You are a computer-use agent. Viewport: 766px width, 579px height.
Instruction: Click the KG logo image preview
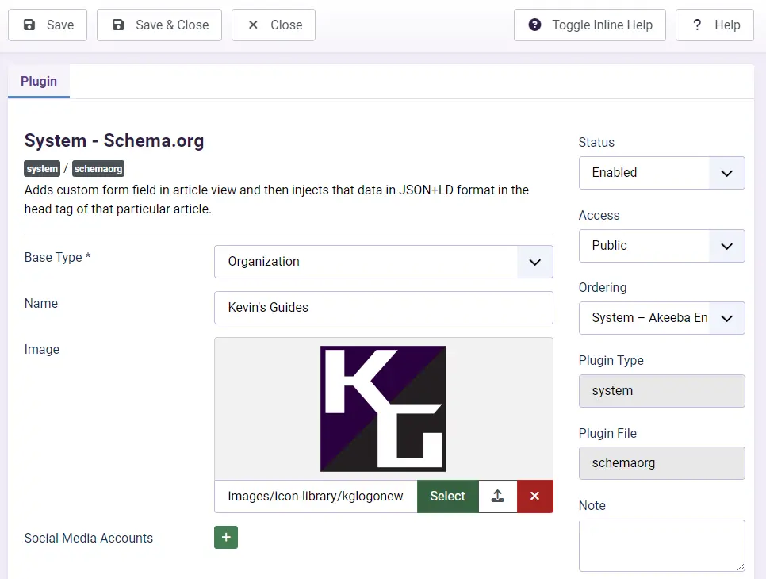point(383,408)
